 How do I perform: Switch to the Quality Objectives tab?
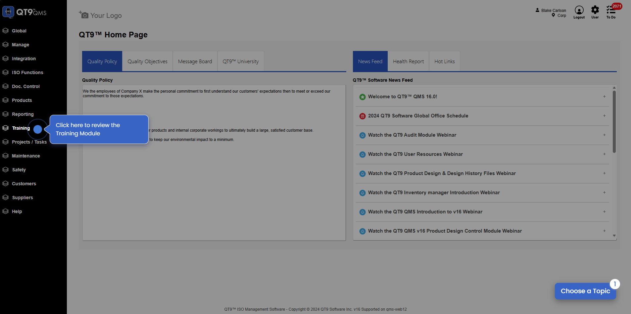click(147, 61)
